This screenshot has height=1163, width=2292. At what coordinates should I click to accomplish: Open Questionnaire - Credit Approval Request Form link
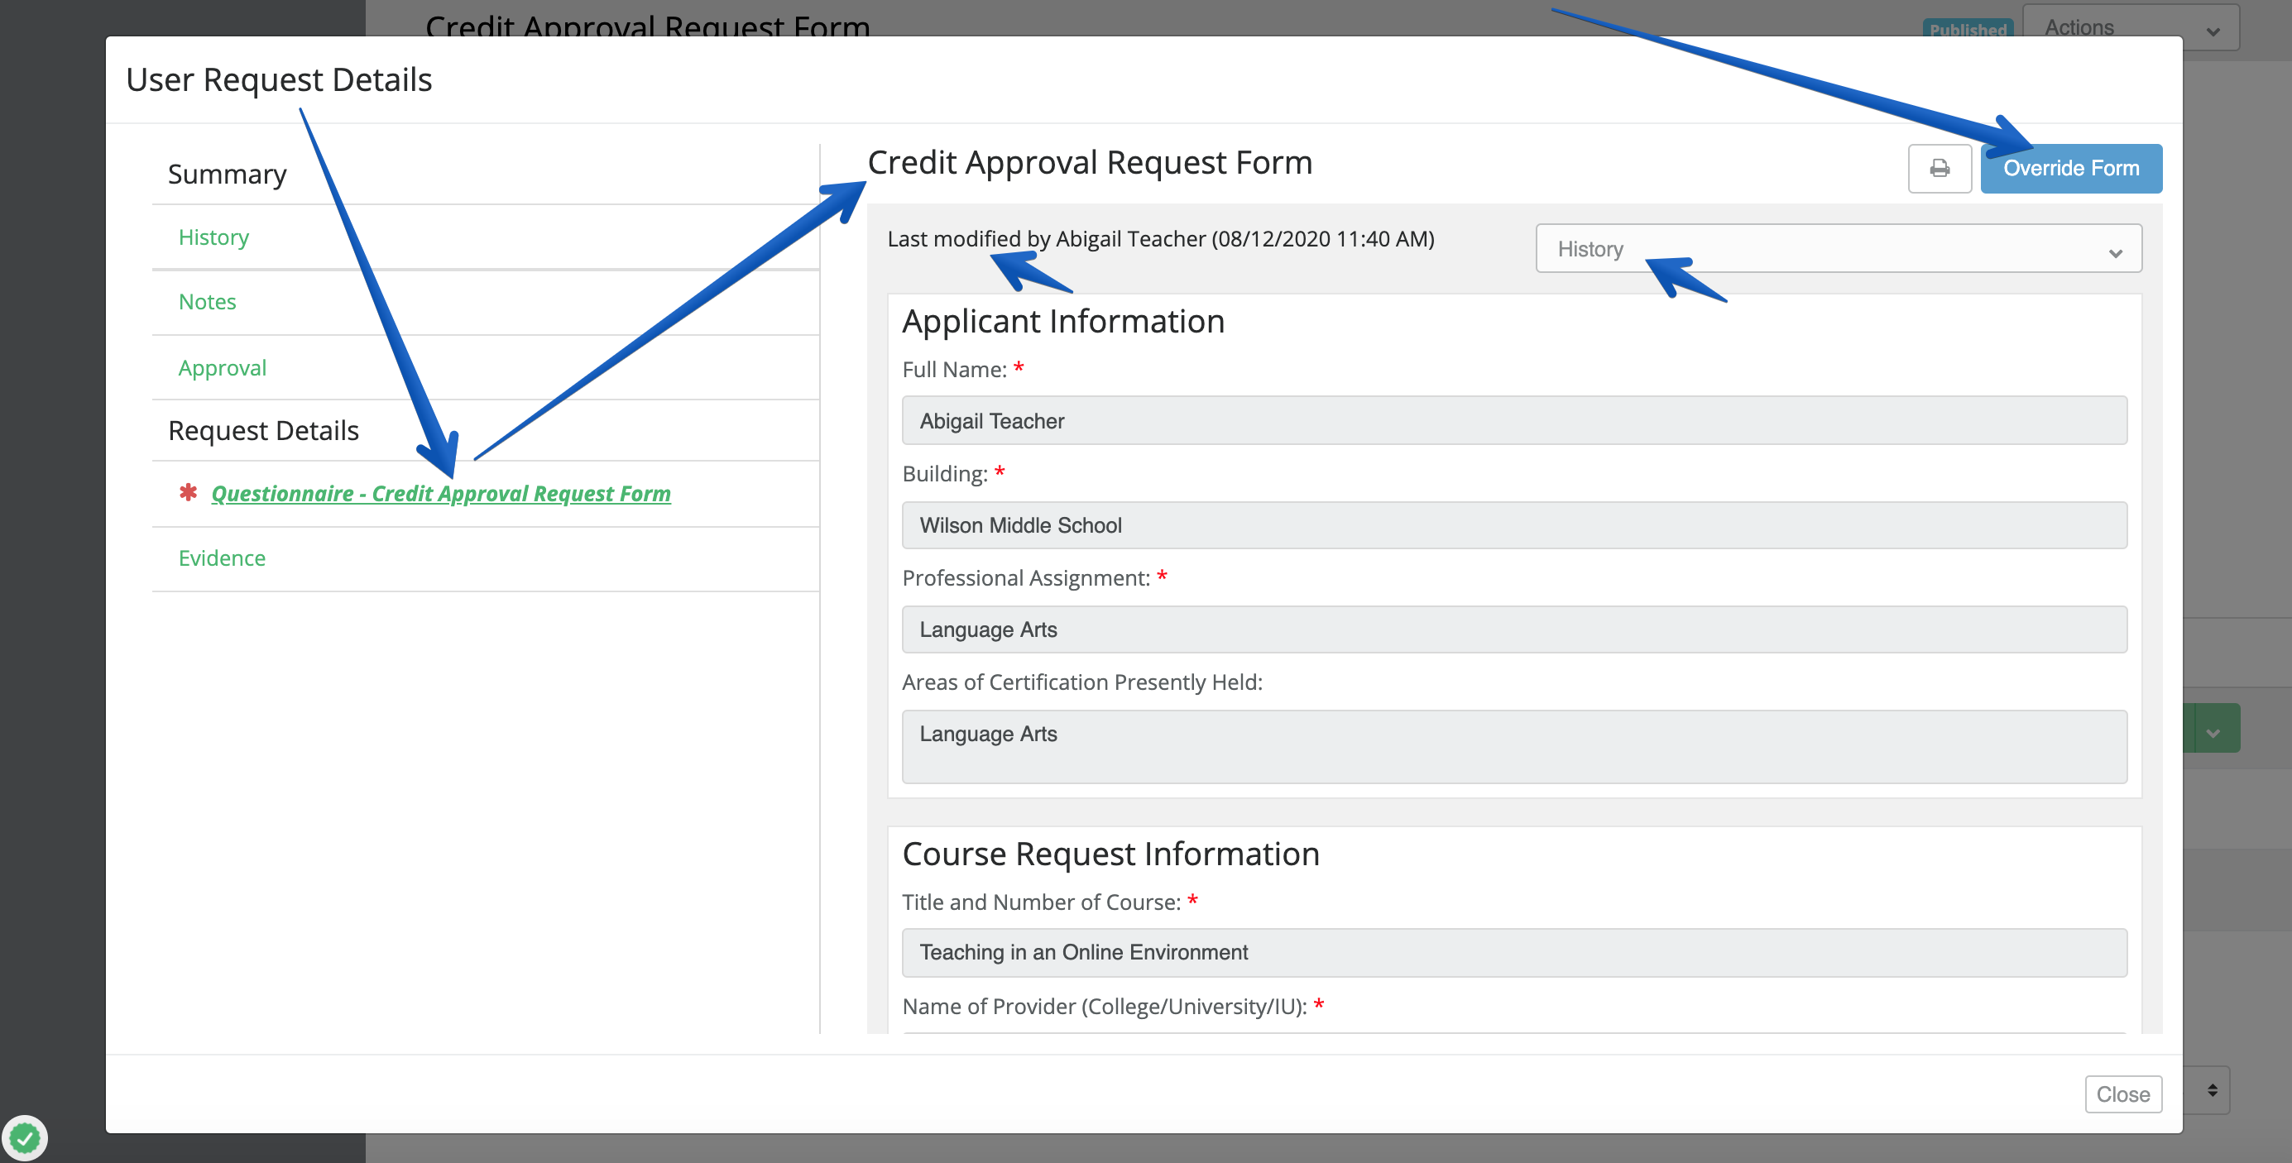point(440,494)
